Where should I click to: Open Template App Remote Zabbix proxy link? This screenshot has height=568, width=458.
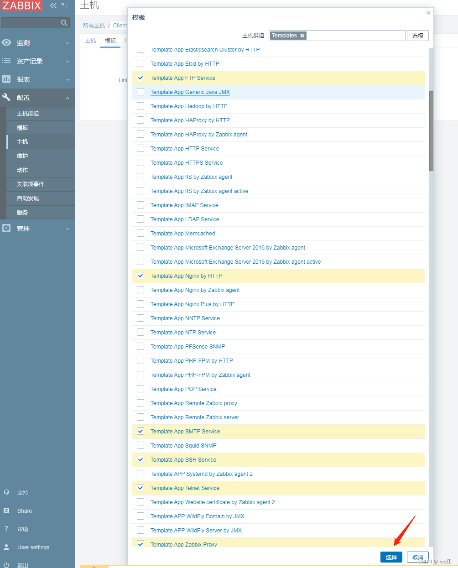pos(194,403)
